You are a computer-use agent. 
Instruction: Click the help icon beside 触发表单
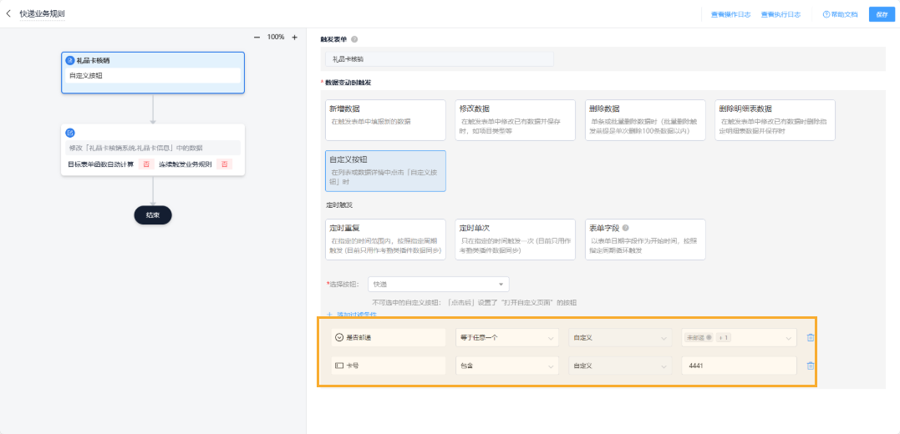coord(354,39)
